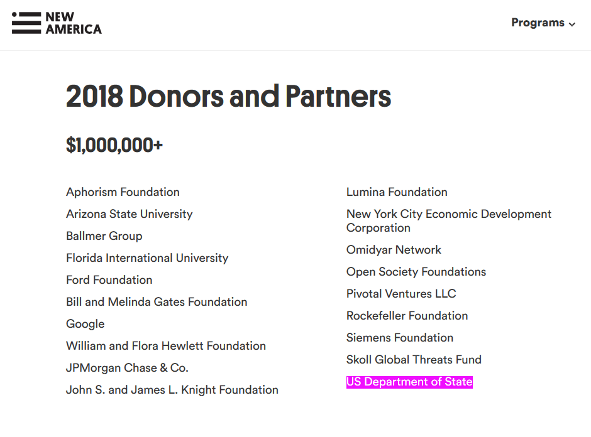Select John S. and James L. Knight Foundation
The image size is (591, 437).
tap(172, 390)
